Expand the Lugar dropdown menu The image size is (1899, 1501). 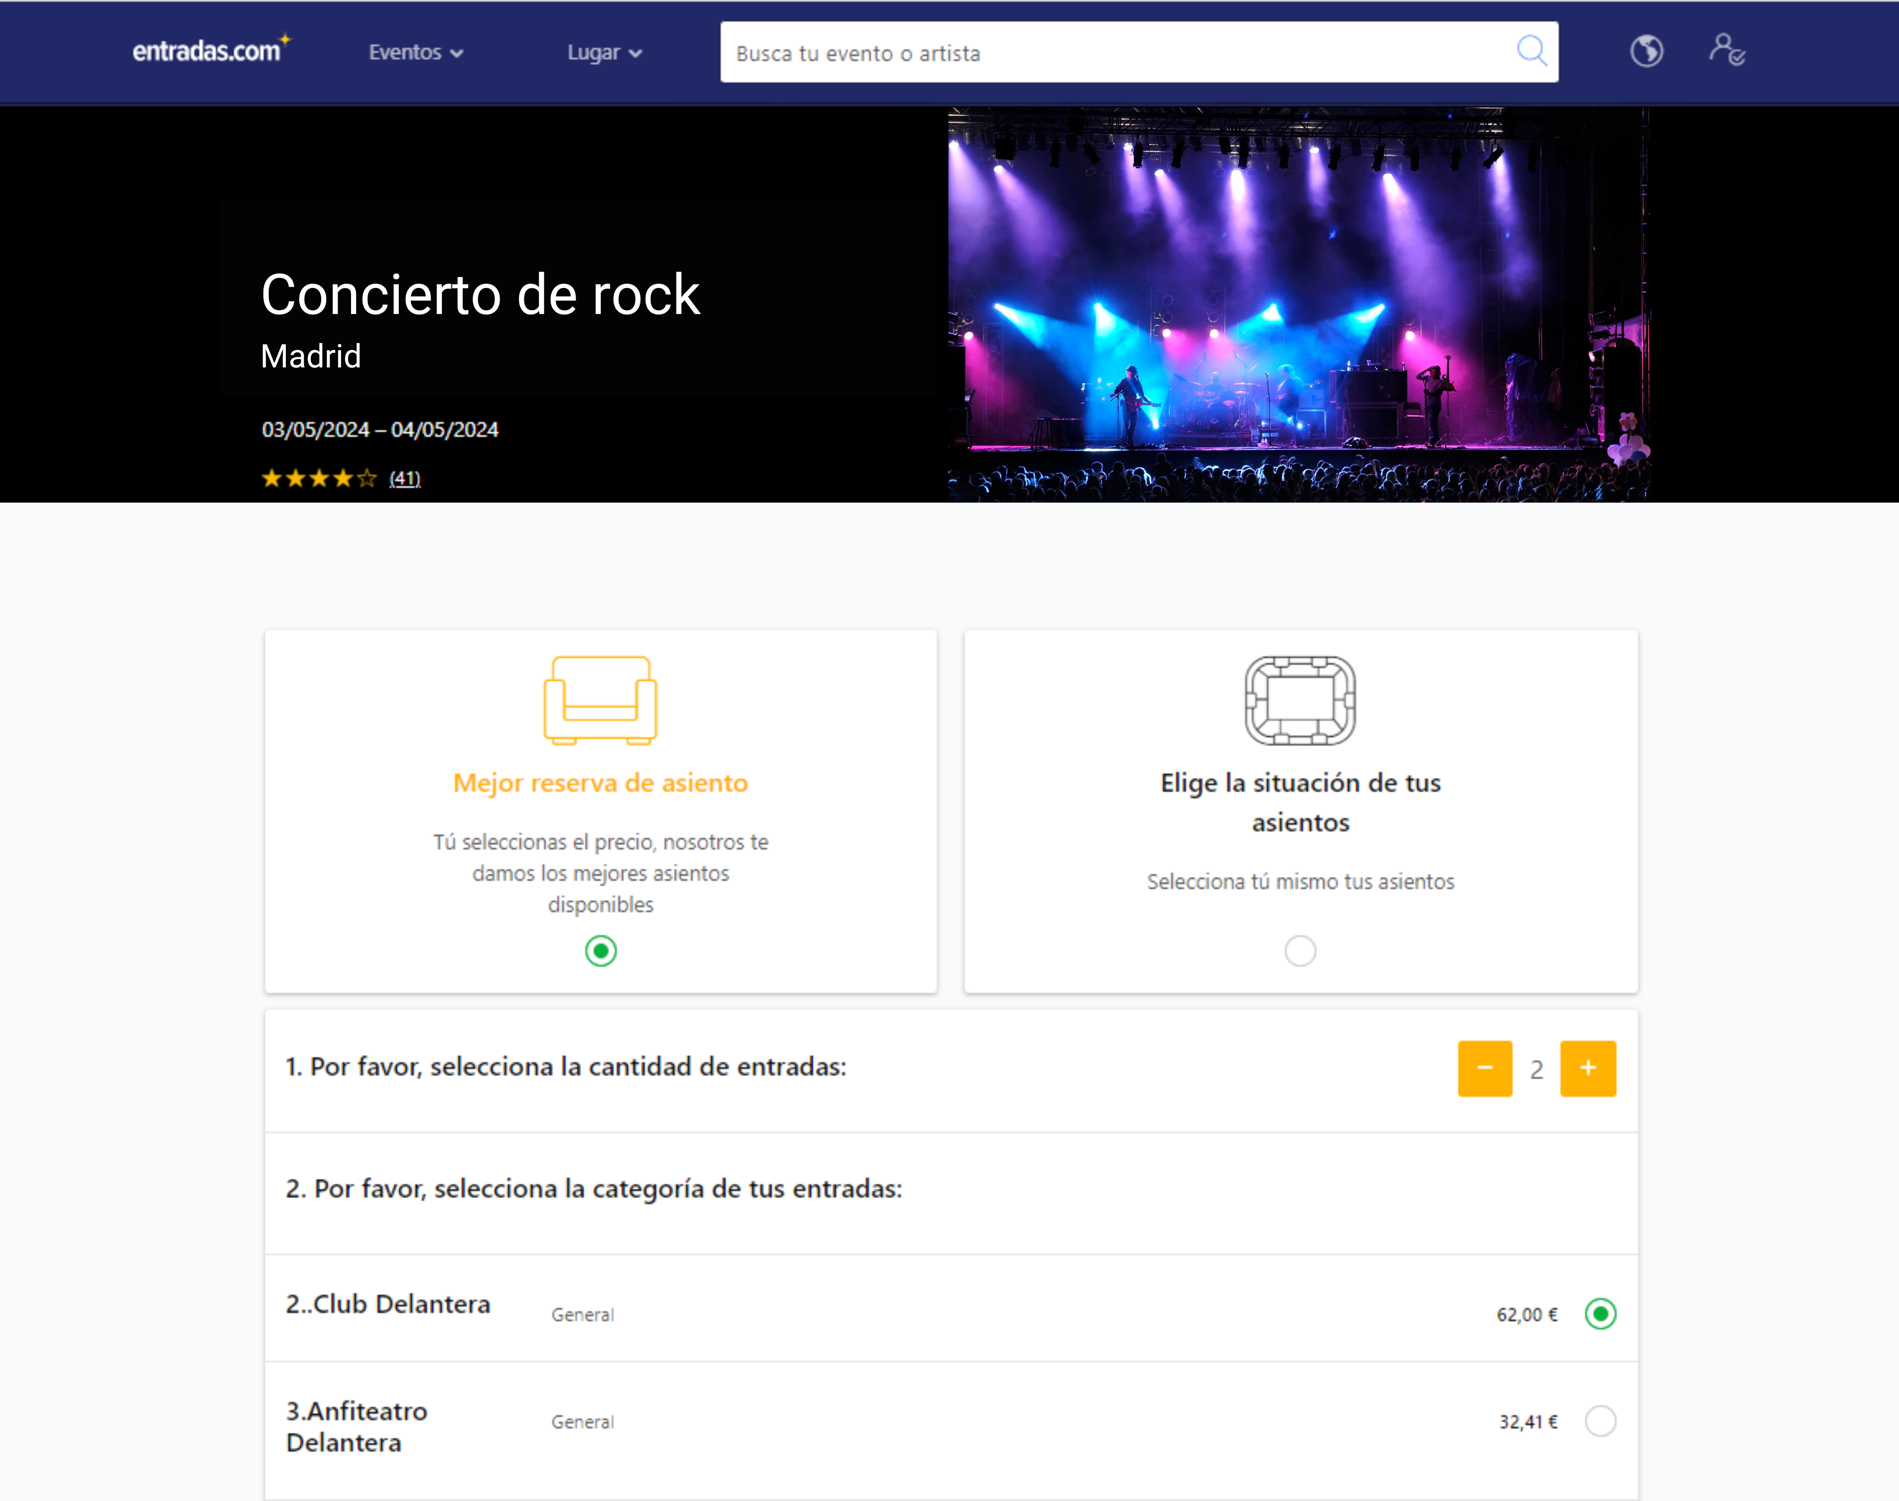point(604,53)
